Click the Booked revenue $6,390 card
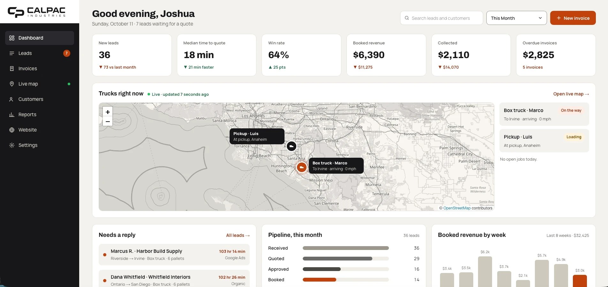 coord(386,55)
